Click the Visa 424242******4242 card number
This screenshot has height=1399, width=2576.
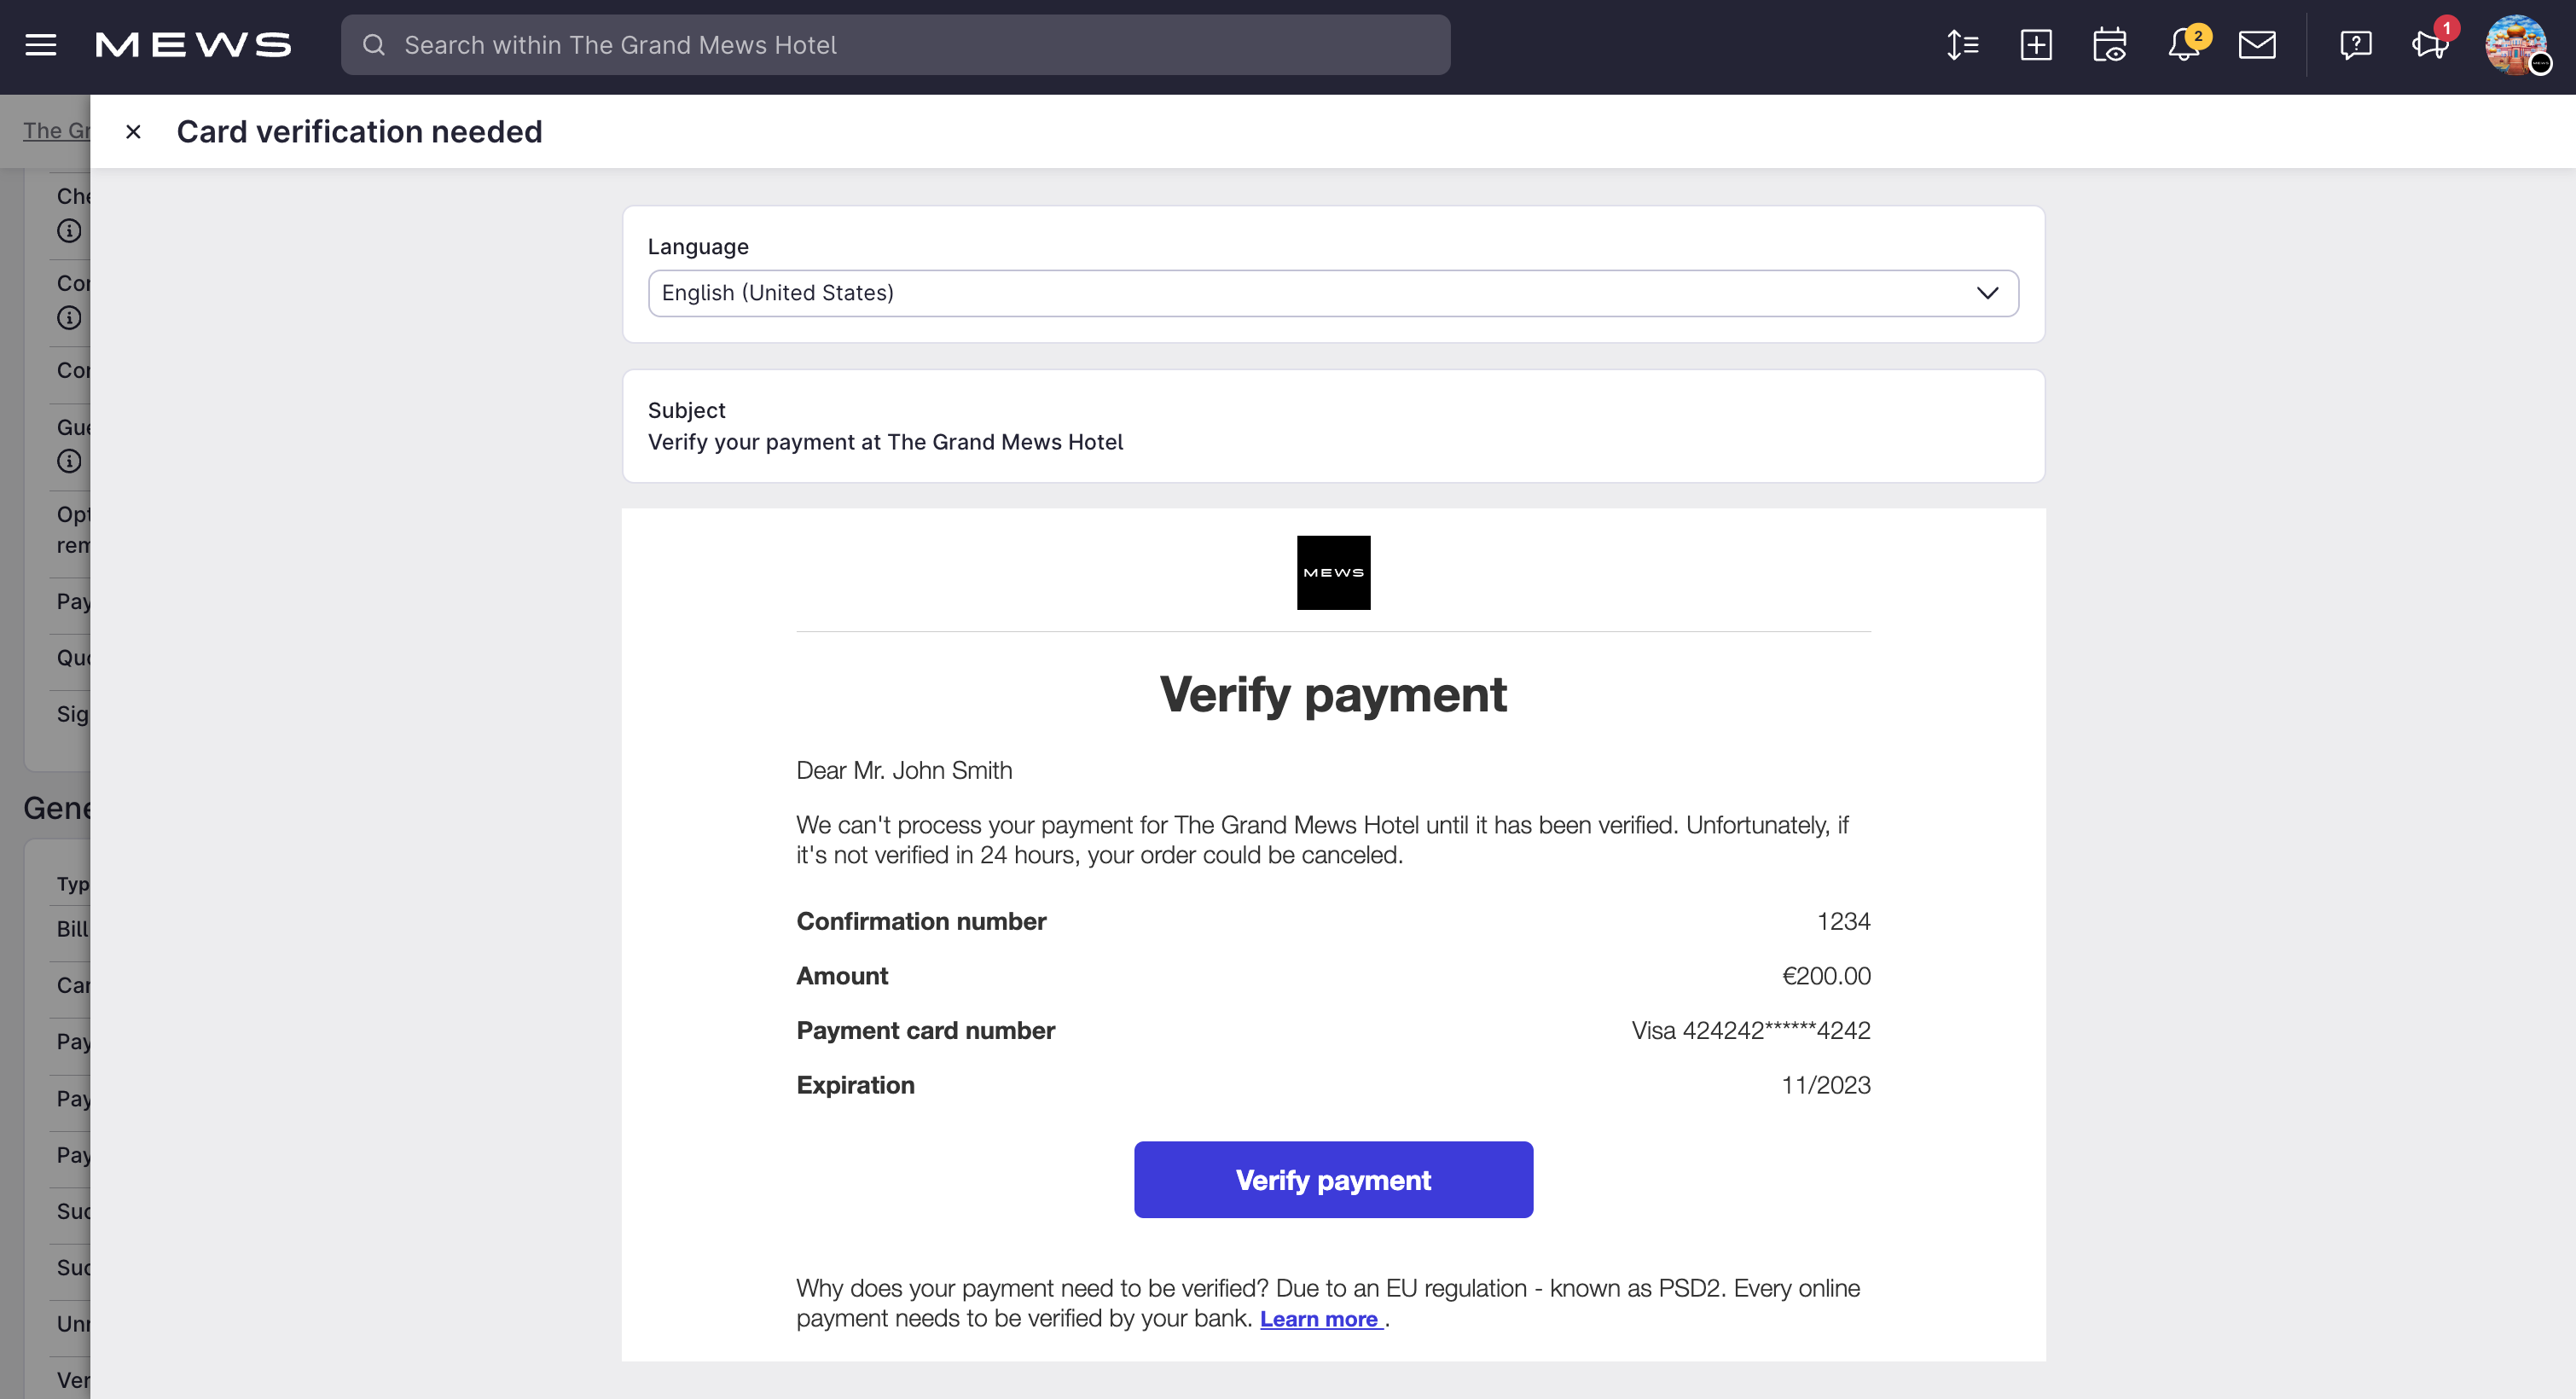pos(1751,1031)
